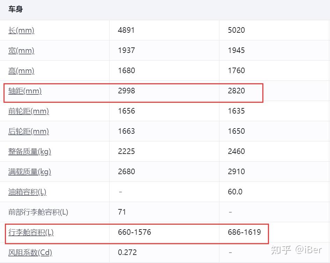Viewport: 330px width, 263px height.
Task: Open the 轴距(mm) wheelbase link
Action: click(25, 91)
